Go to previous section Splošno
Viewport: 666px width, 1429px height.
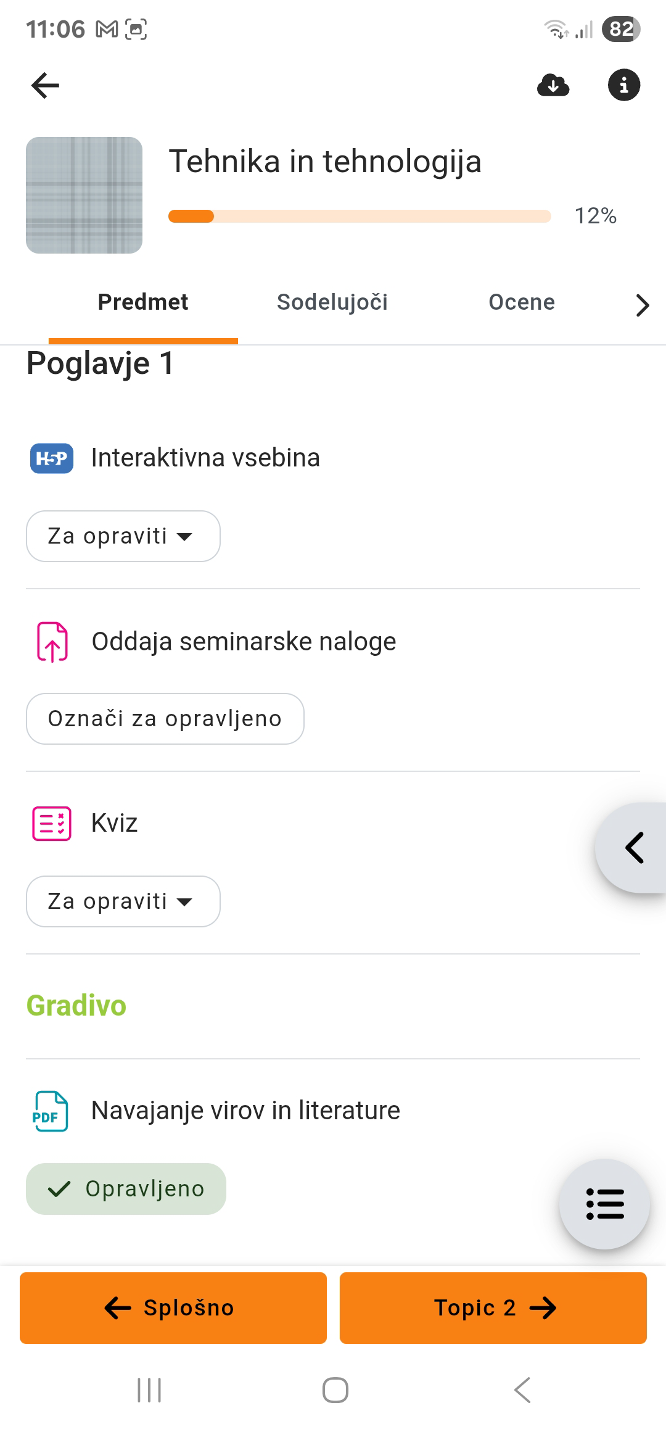click(173, 1307)
